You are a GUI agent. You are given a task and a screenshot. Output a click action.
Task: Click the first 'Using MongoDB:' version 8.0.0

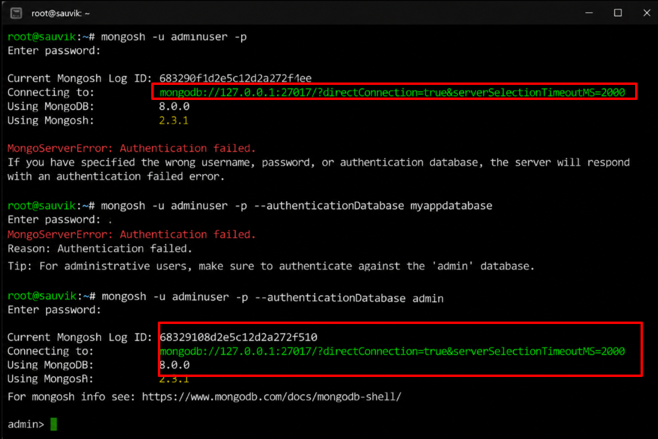174,107
